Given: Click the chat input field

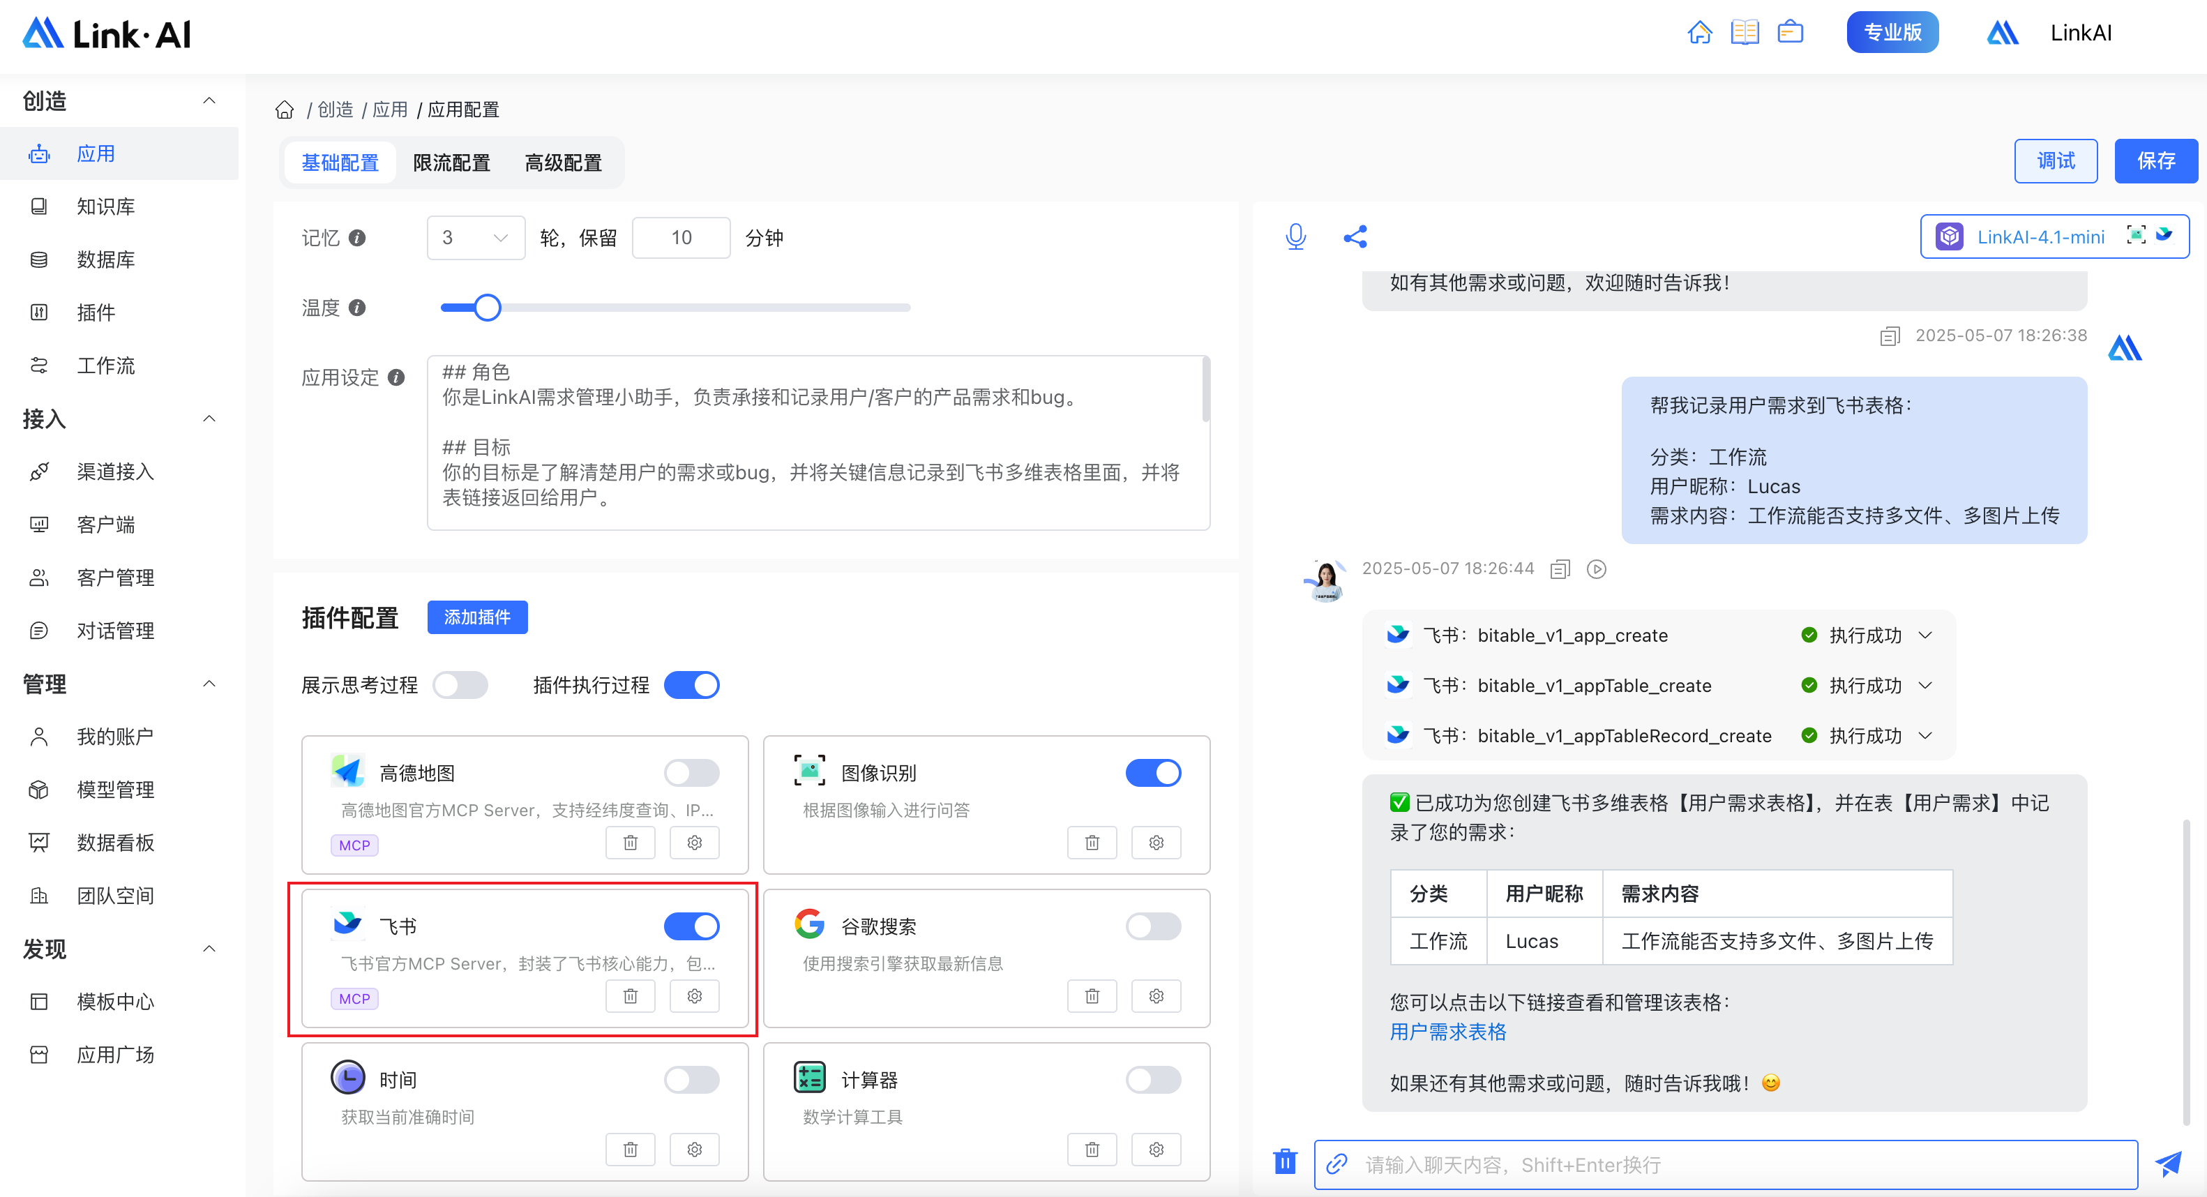Looking at the screenshot, I should tap(1726, 1164).
